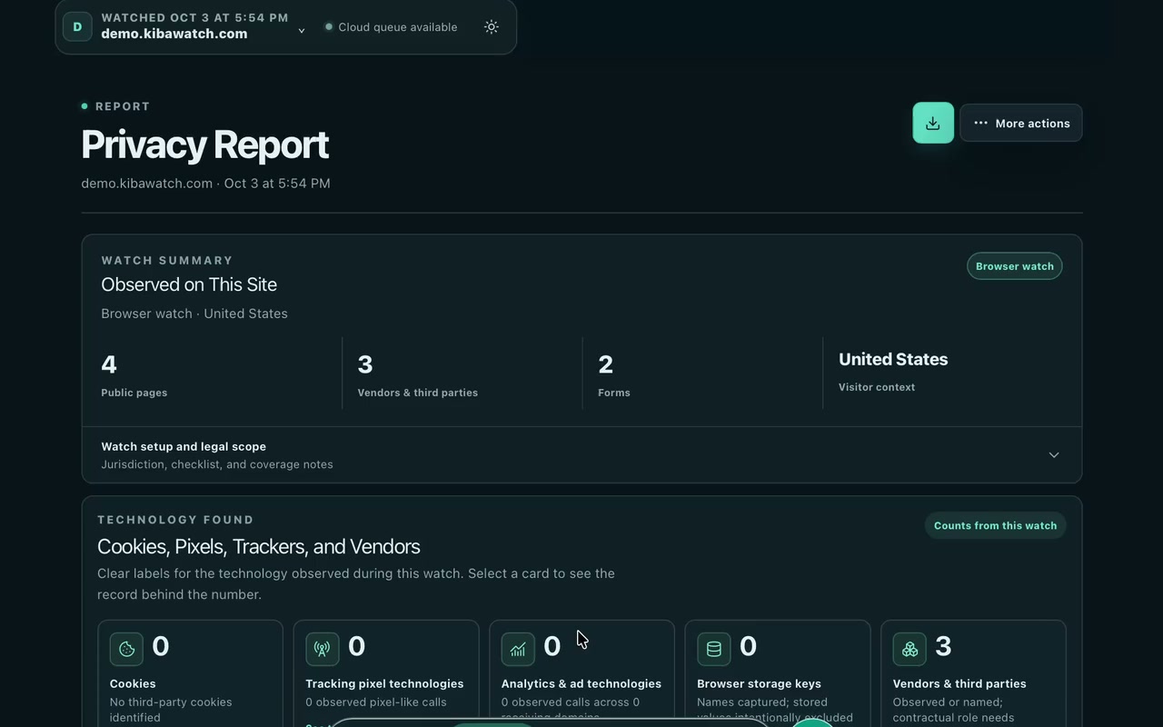This screenshot has width=1163, height=727.
Task: Click the REPORT section label
Action: (x=123, y=106)
